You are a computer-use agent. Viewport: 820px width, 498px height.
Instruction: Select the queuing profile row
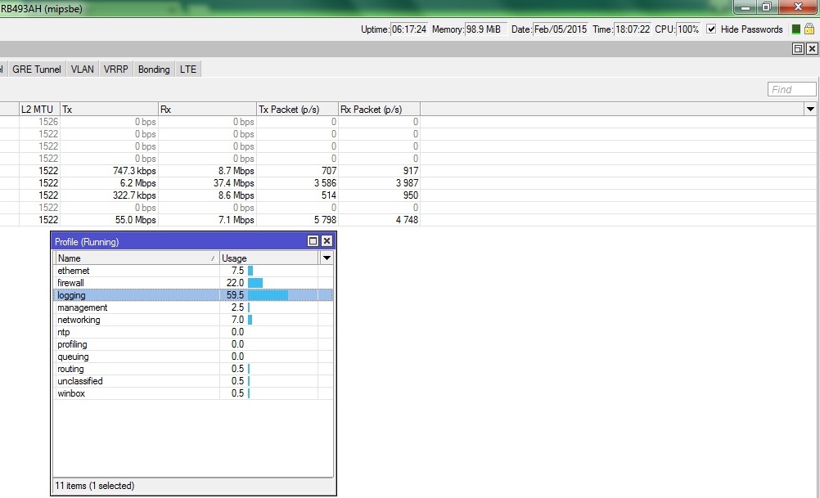(x=193, y=357)
